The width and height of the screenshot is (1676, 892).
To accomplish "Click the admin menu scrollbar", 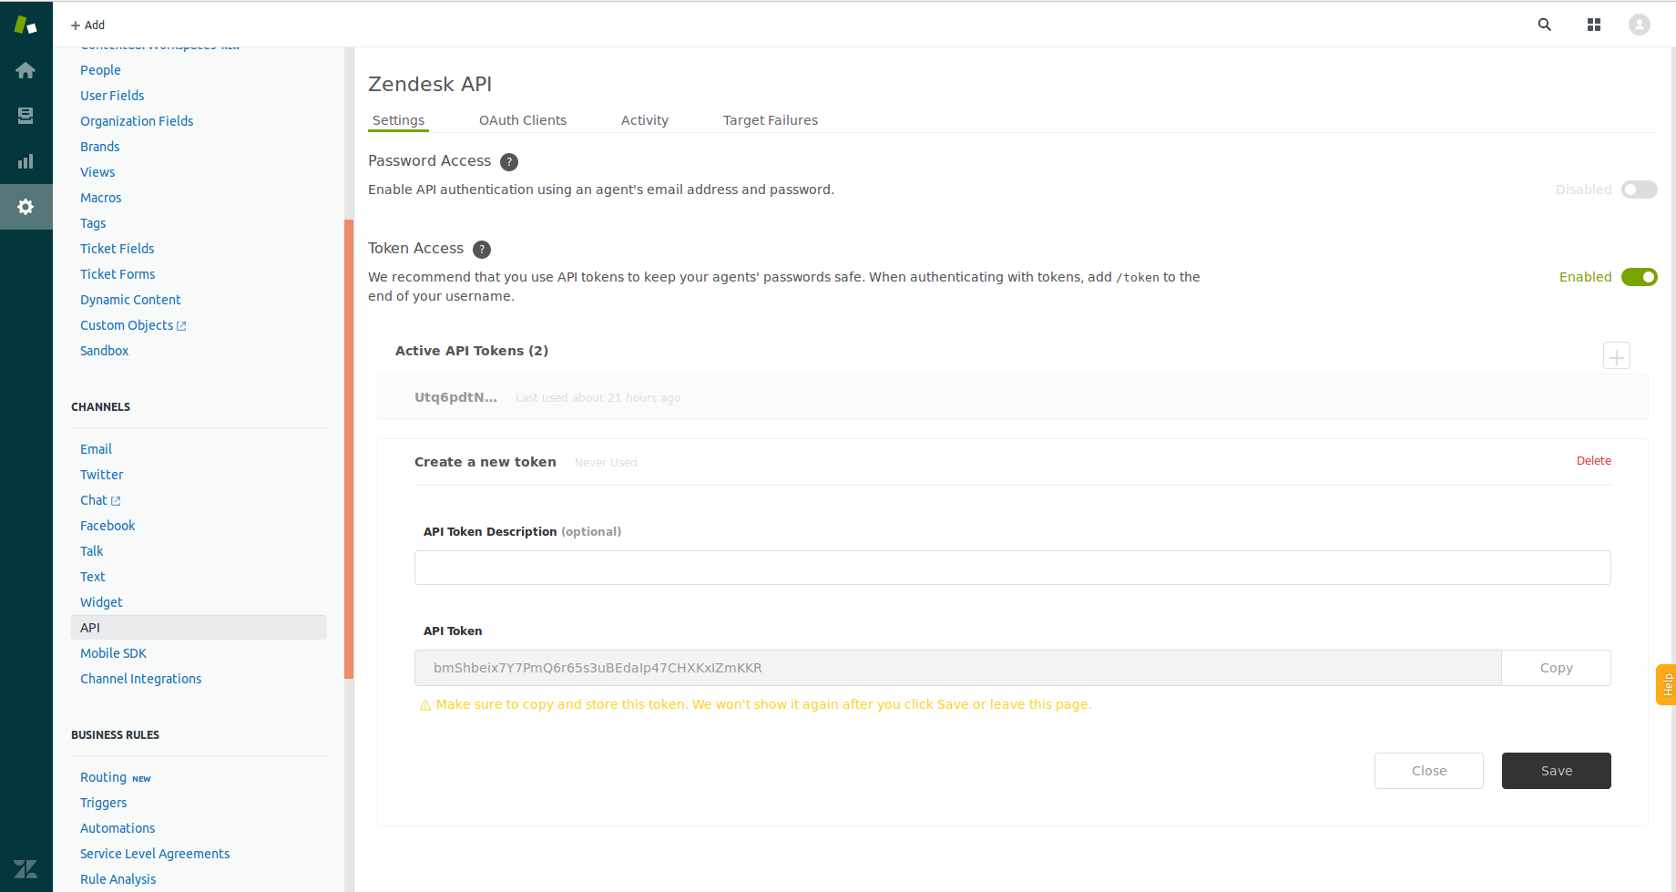I will (x=349, y=449).
